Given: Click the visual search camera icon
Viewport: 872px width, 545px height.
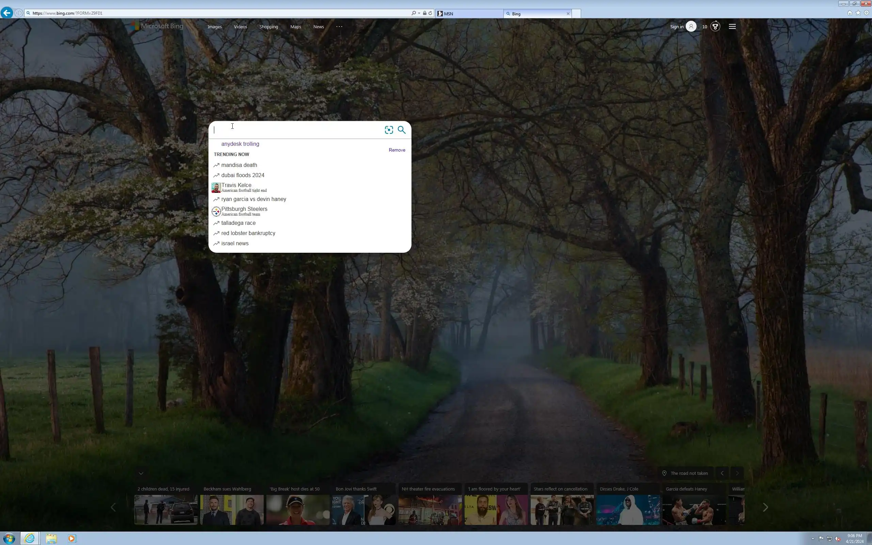Looking at the screenshot, I should (388, 130).
